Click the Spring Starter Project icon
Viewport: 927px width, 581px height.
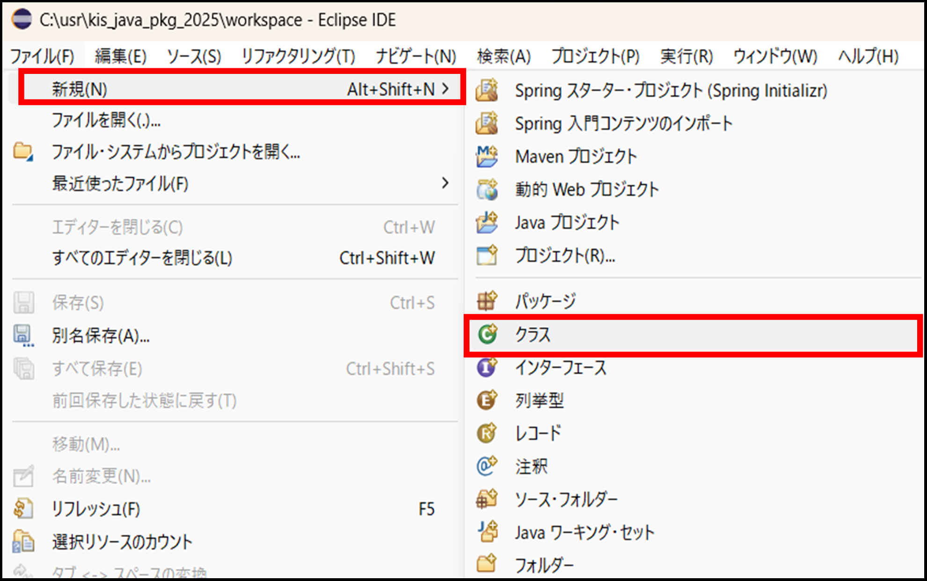[x=487, y=90]
